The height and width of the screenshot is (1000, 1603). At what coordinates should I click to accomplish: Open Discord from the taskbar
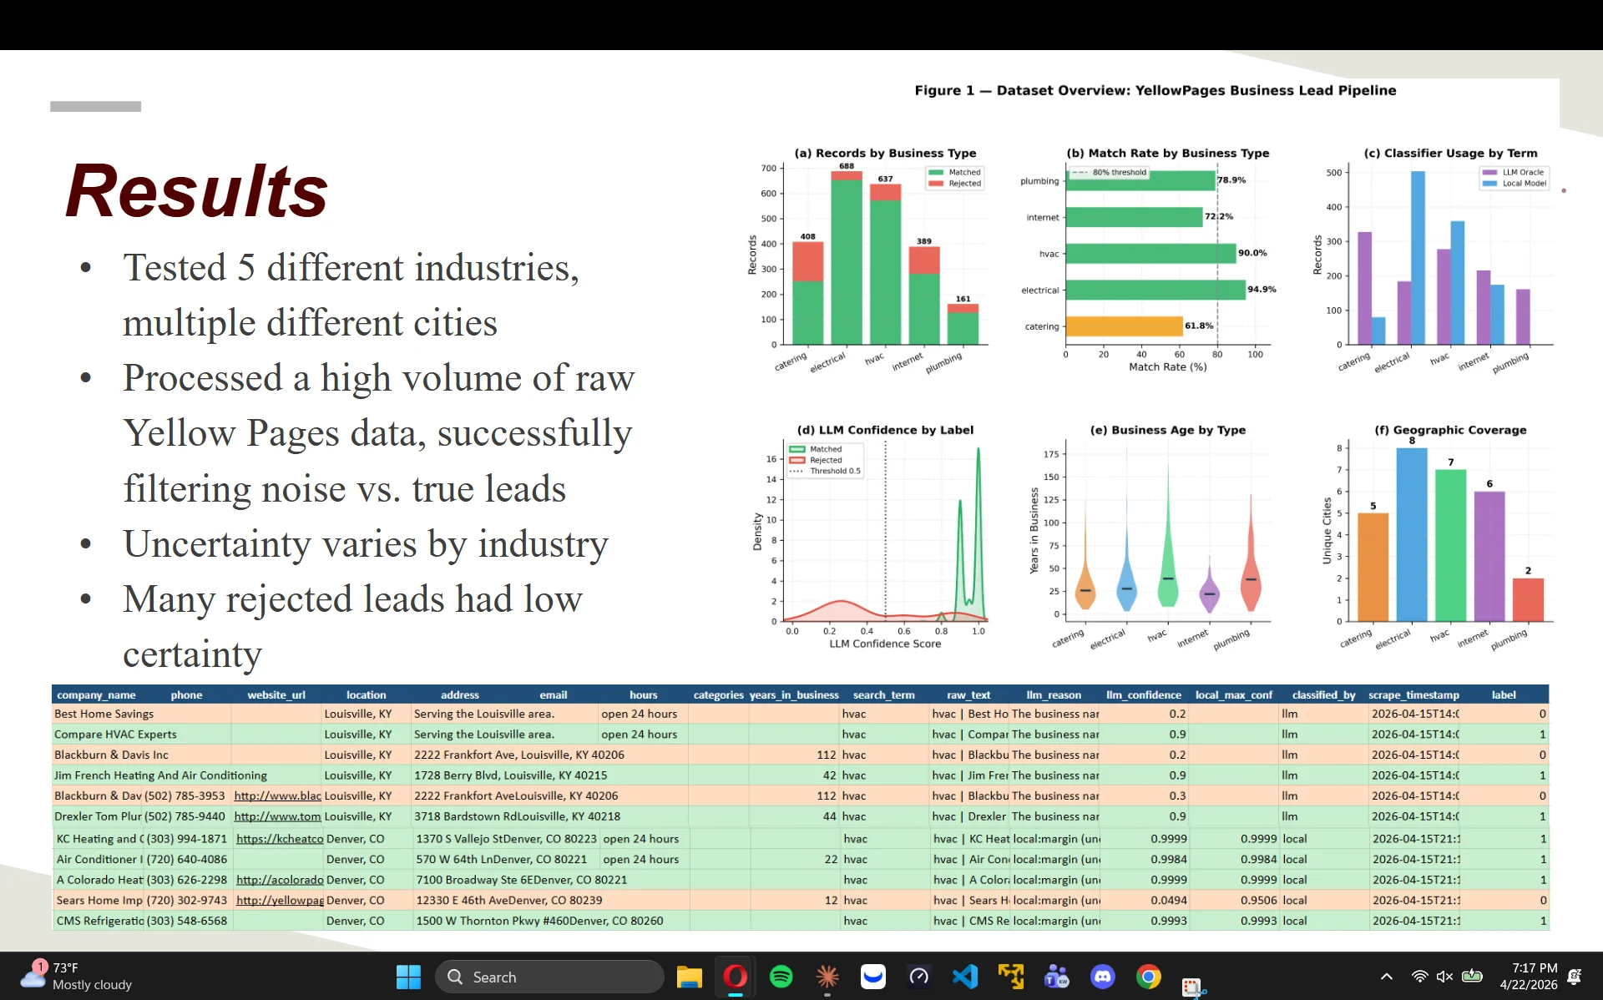pos(1103,977)
